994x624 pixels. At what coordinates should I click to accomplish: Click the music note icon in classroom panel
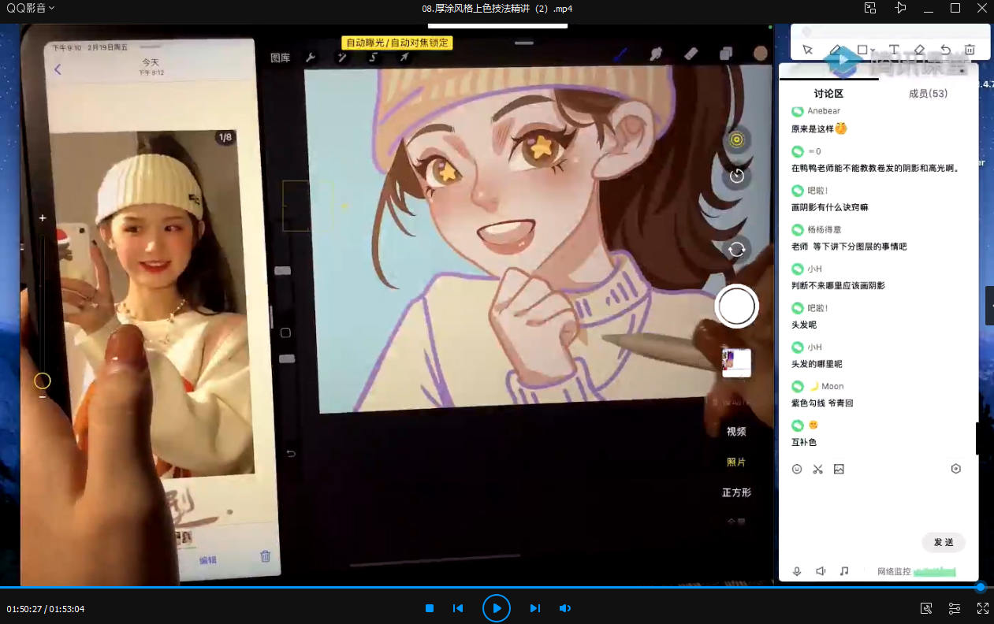pos(844,571)
